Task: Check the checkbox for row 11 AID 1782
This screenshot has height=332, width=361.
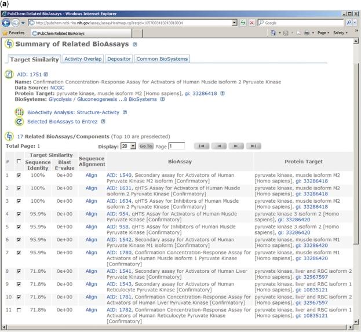Action: pos(19,310)
